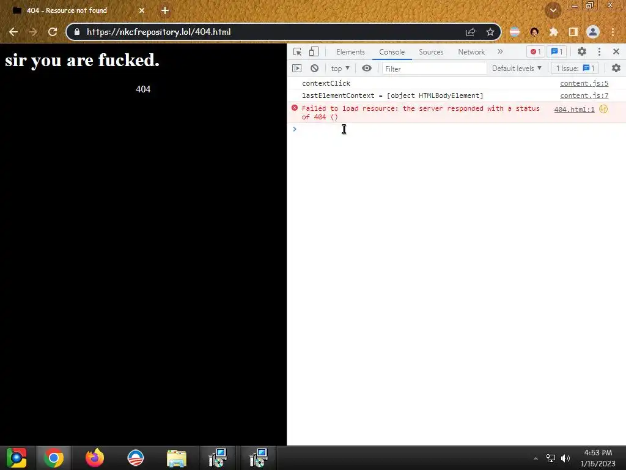This screenshot has width=626, height=470.
Task: Open File Explorer from the taskbar
Action: coord(177,458)
